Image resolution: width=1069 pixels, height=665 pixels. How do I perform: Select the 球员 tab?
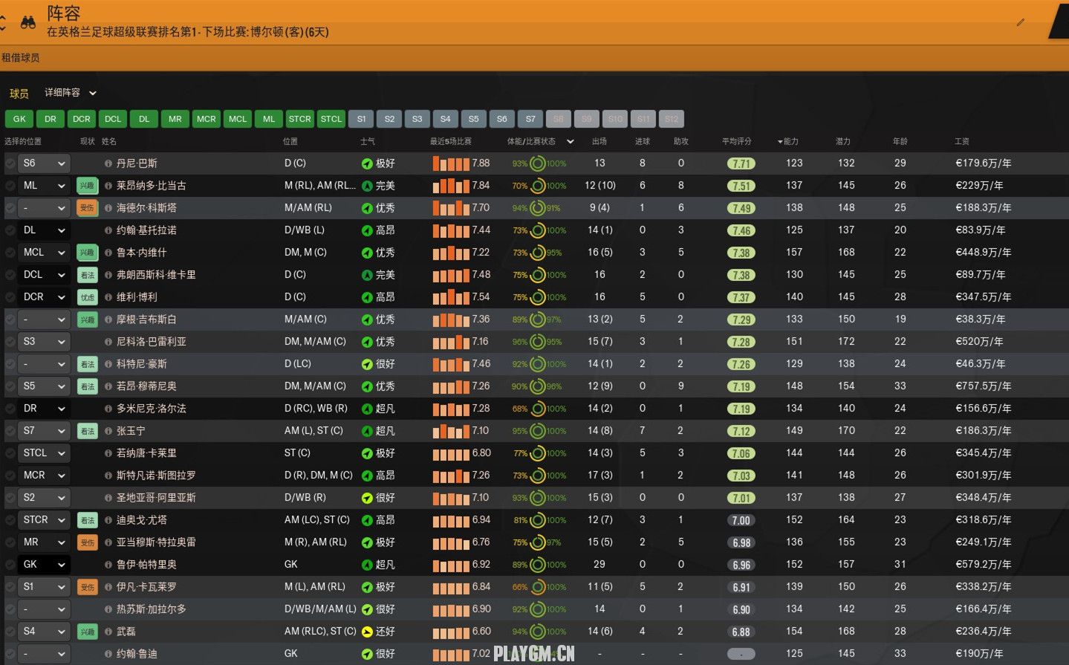(19, 94)
